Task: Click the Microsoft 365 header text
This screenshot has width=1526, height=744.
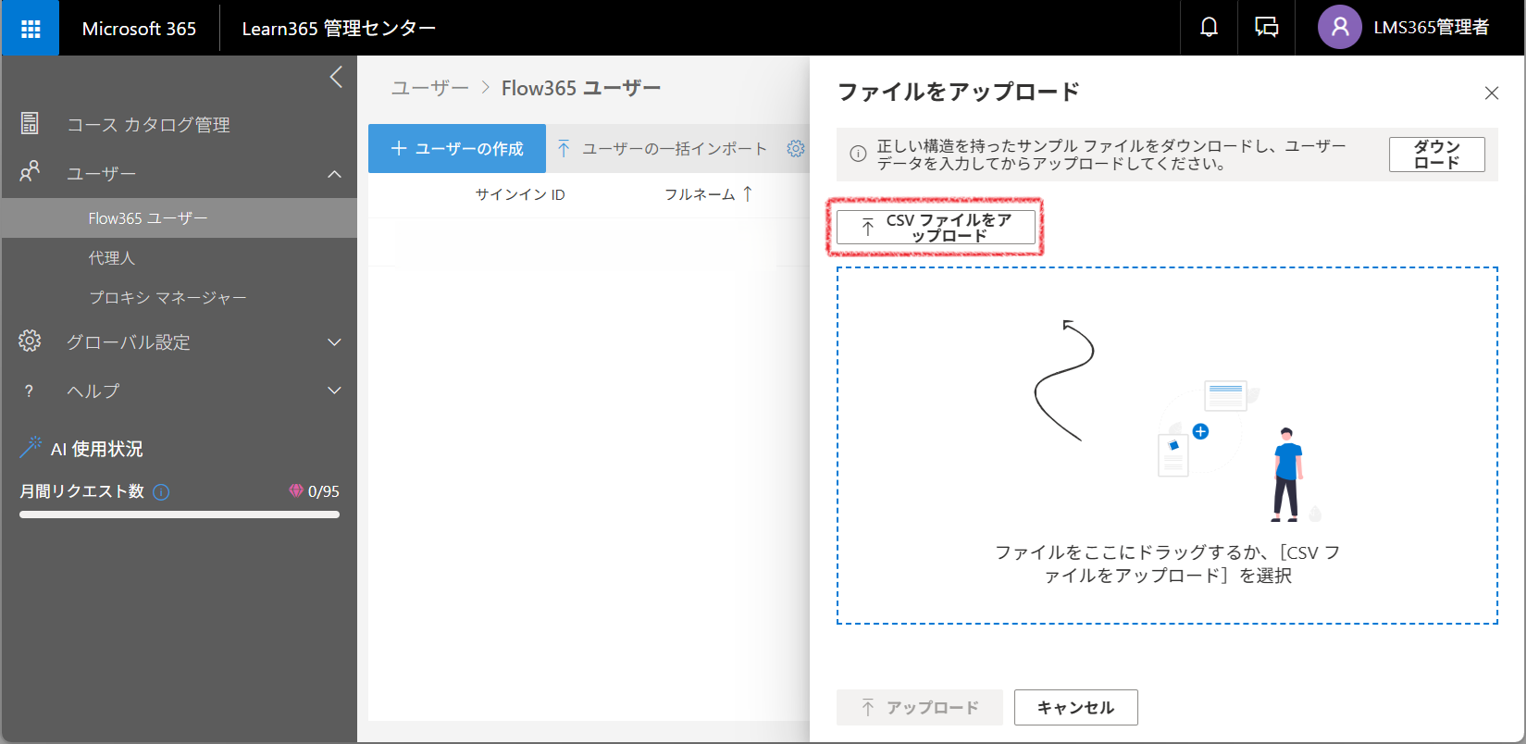Action: pos(139,29)
